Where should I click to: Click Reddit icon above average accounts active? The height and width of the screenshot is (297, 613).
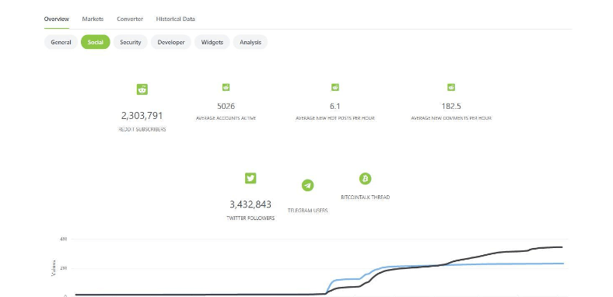tap(226, 87)
